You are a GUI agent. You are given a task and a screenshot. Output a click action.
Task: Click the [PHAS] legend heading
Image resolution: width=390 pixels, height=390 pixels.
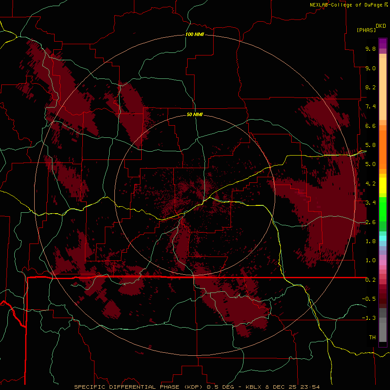(x=366, y=30)
